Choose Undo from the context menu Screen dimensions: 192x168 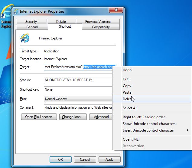click(152, 70)
